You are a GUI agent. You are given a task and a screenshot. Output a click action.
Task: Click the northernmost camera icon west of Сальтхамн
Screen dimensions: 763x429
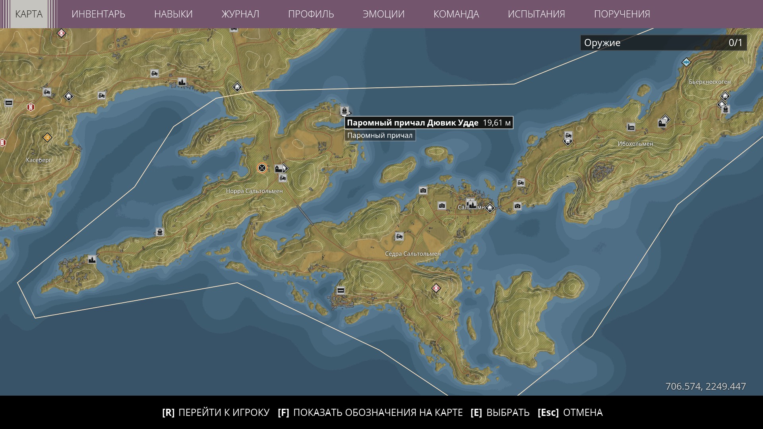[x=423, y=191]
